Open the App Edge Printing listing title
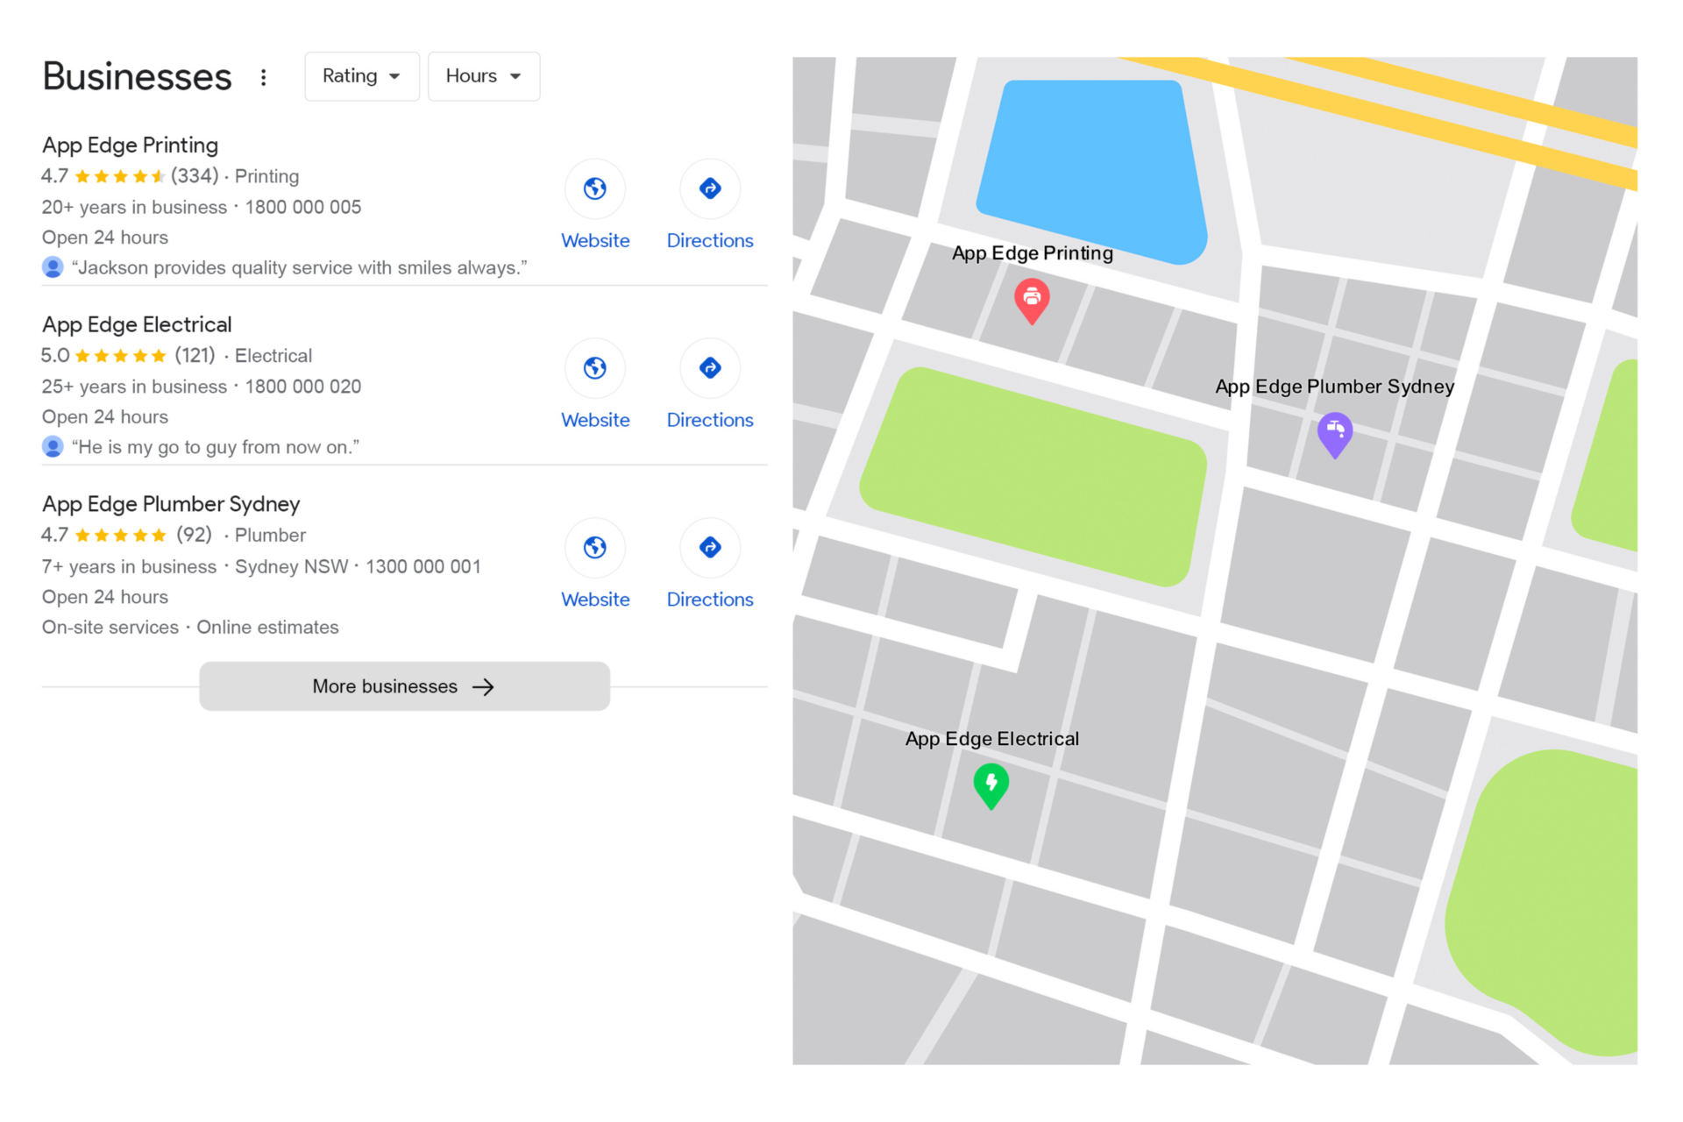Screen dimensions: 1683x1122 click(x=130, y=146)
